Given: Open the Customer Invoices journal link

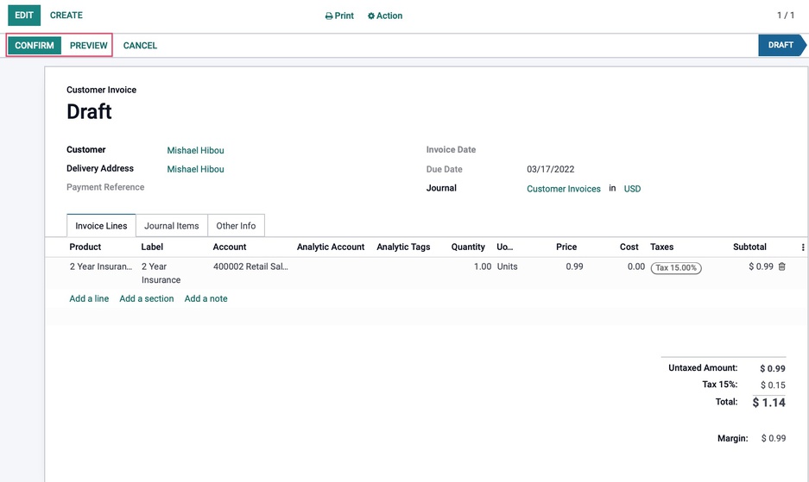Looking at the screenshot, I should tap(564, 189).
